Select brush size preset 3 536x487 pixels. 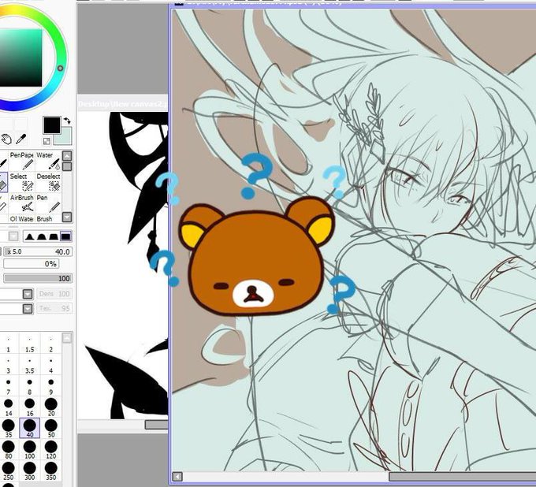tap(8, 365)
